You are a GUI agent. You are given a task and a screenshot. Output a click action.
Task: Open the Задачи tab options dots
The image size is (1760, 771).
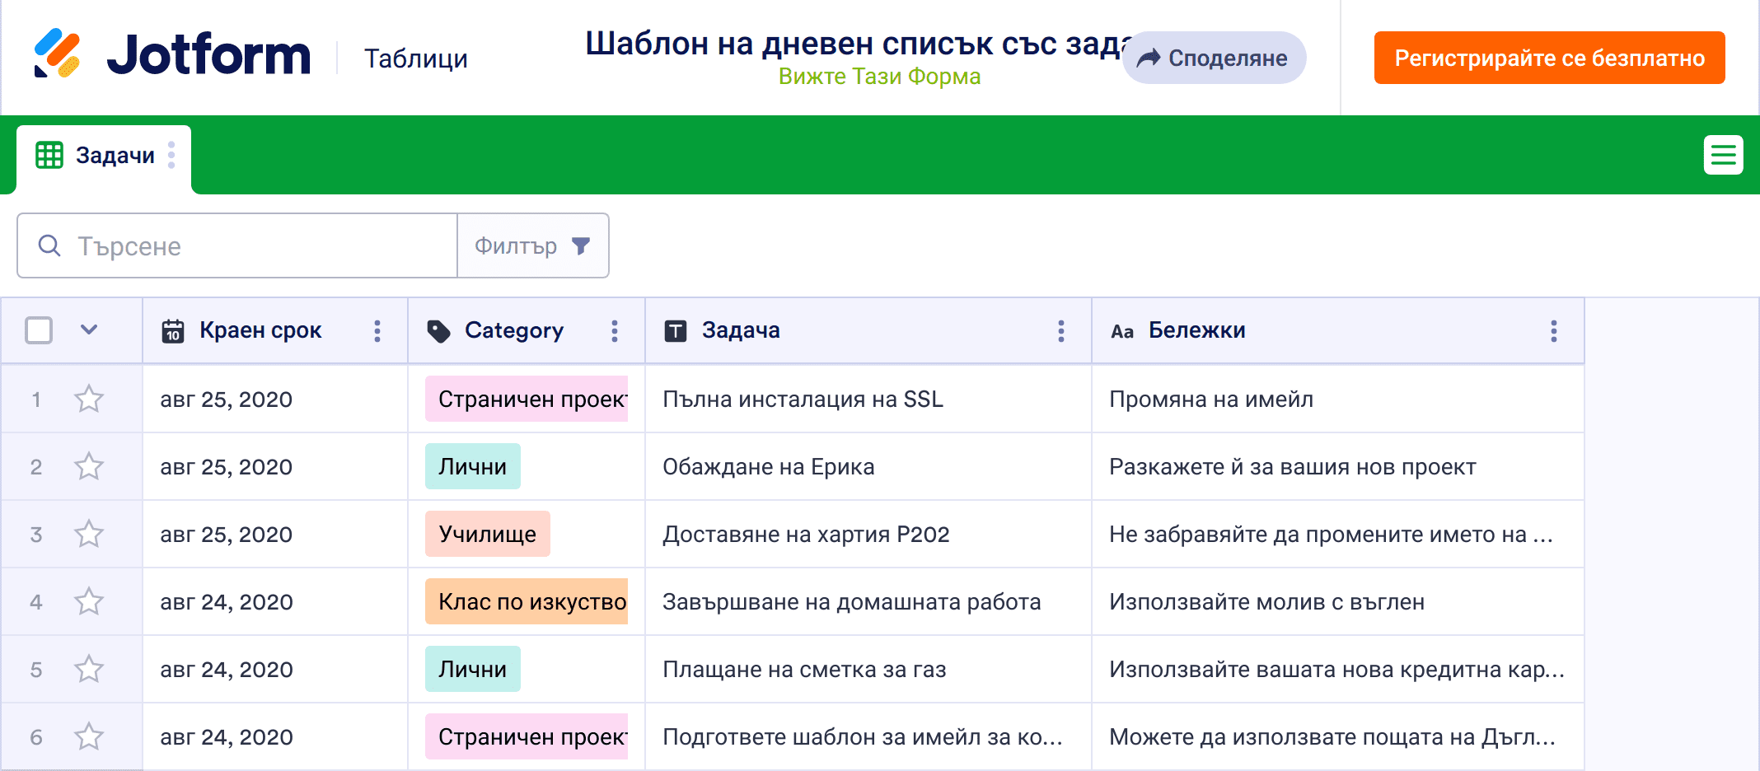click(x=171, y=155)
